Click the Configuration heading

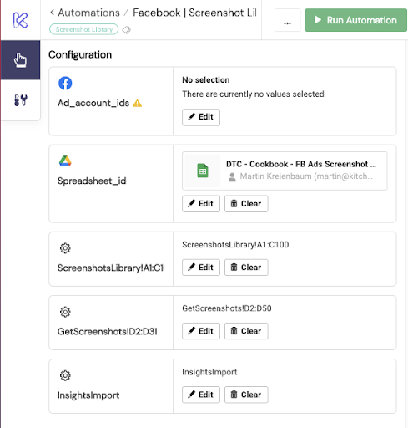pyautogui.click(x=80, y=54)
